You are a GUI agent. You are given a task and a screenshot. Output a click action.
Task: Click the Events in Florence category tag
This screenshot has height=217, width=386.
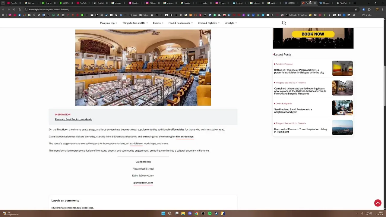pos(283,64)
